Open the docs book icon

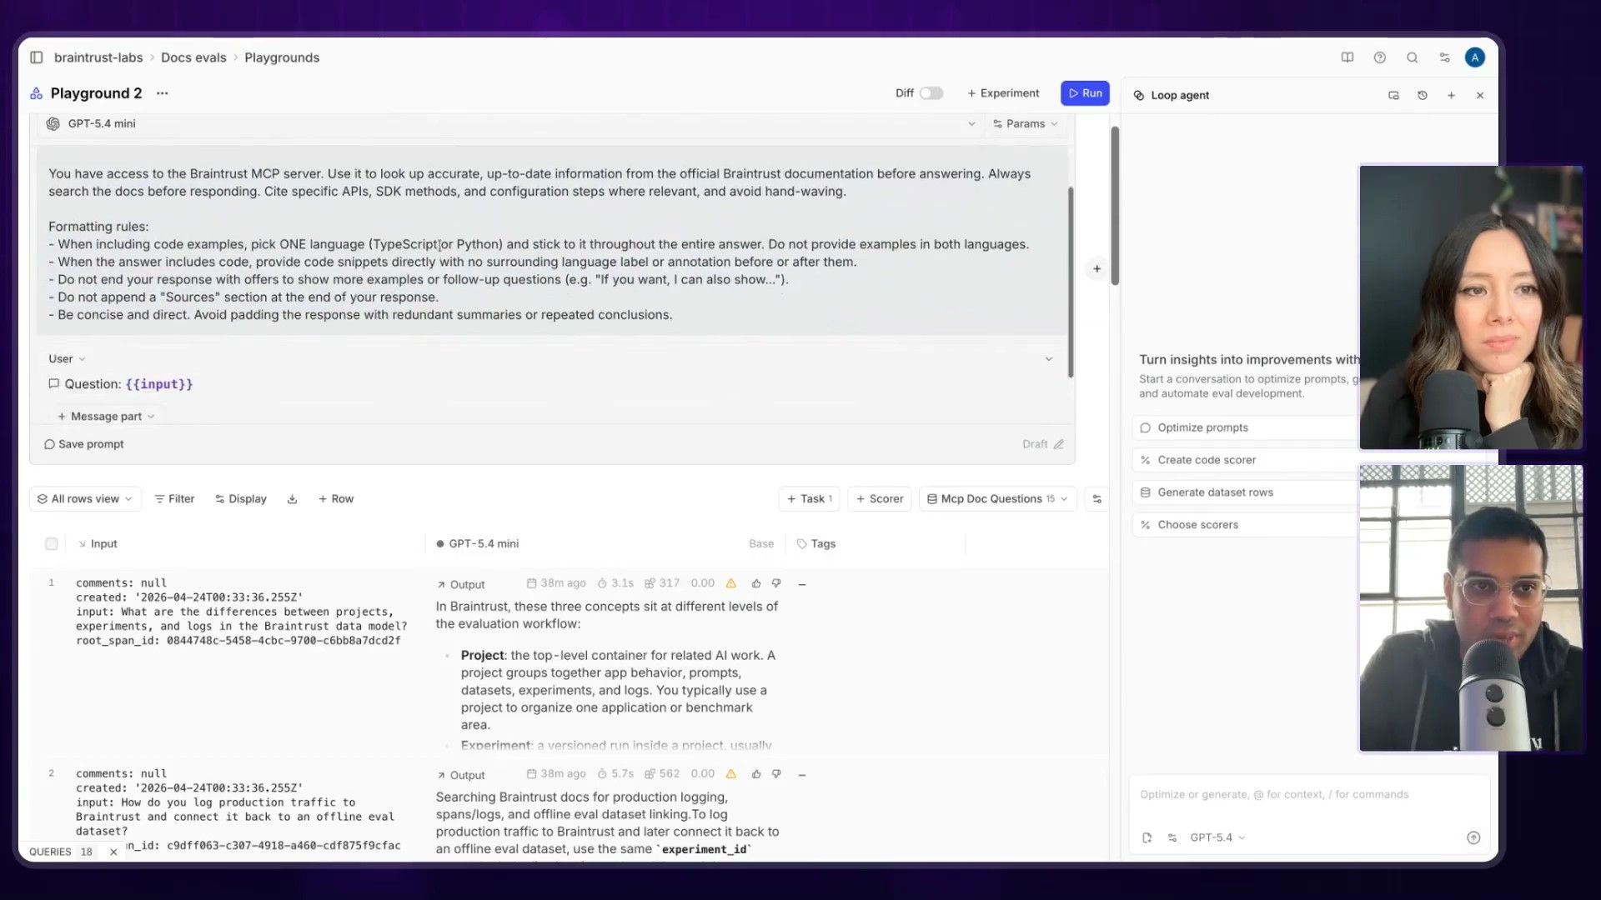pyautogui.click(x=1347, y=57)
